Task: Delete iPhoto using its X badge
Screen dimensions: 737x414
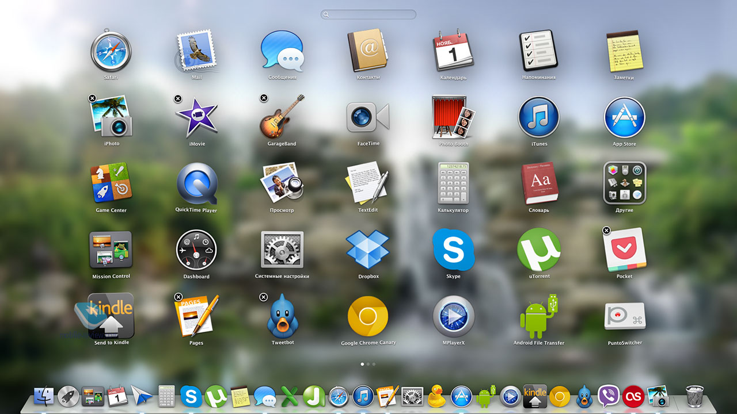Action: (93, 98)
